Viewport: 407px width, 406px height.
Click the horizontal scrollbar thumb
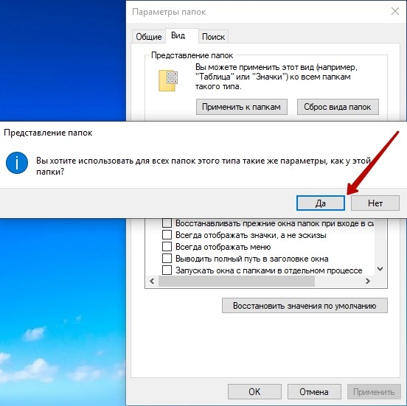click(237, 281)
